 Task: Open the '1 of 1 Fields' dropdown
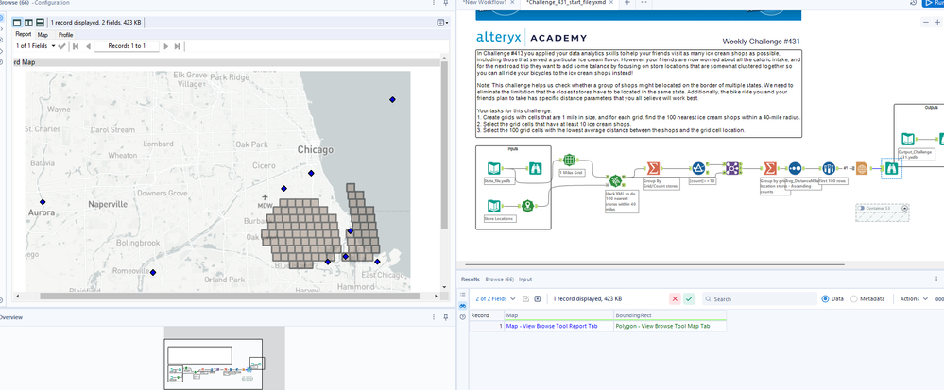pos(36,45)
